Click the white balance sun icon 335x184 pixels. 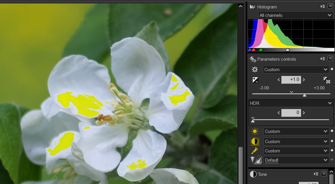tap(255, 131)
